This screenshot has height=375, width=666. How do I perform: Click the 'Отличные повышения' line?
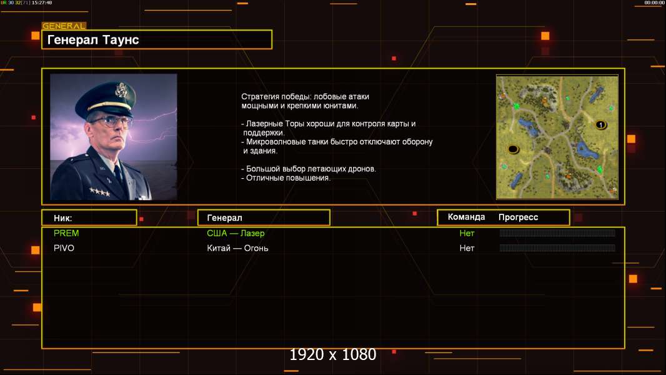click(x=286, y=178)
